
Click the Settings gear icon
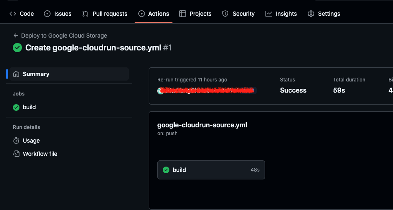click(x=311, y=14)
